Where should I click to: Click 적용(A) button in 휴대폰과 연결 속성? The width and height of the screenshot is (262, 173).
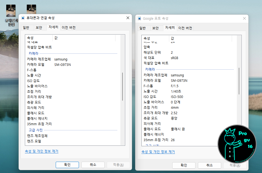click(118, 165)
